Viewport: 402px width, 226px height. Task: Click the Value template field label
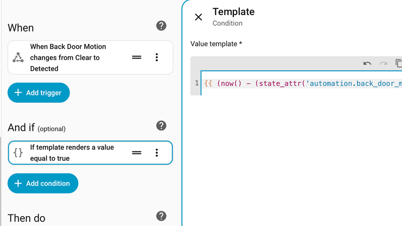pos(216,44)
